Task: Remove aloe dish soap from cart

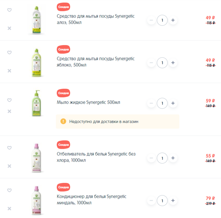Action: point(9,28)
